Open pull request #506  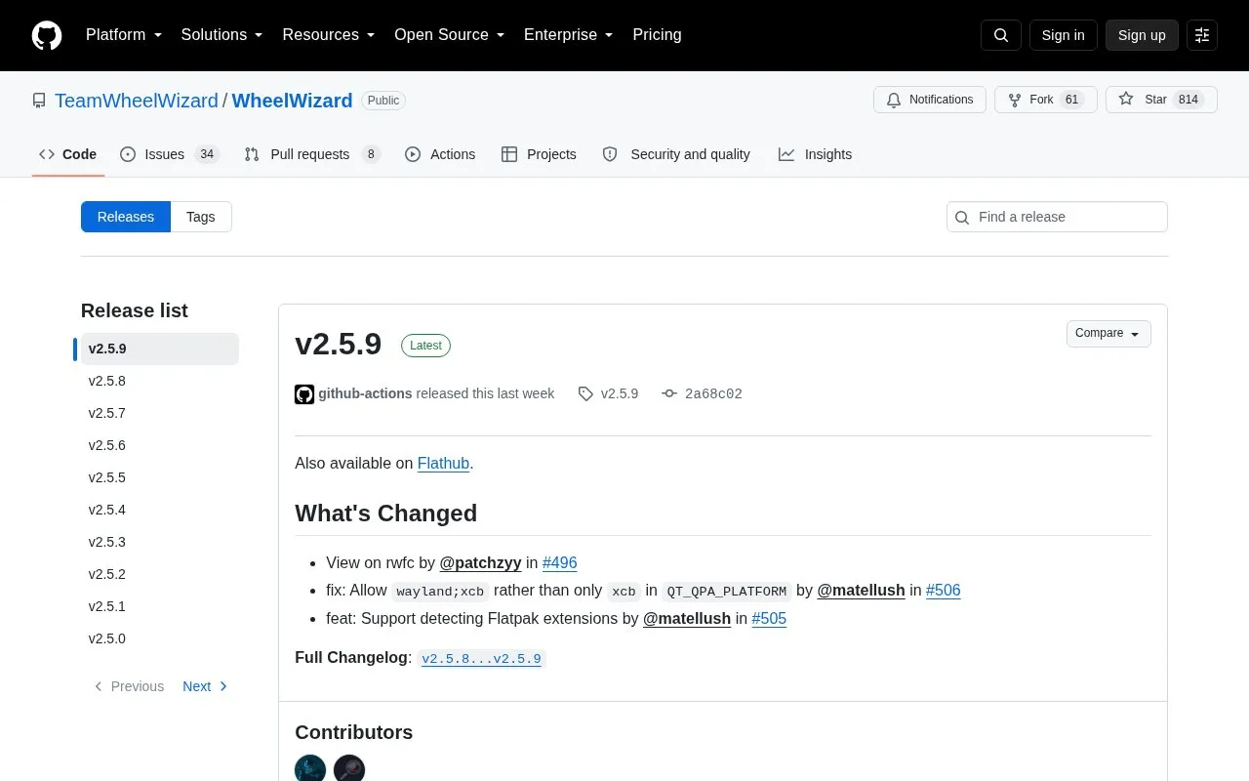(x=944, y=591)
